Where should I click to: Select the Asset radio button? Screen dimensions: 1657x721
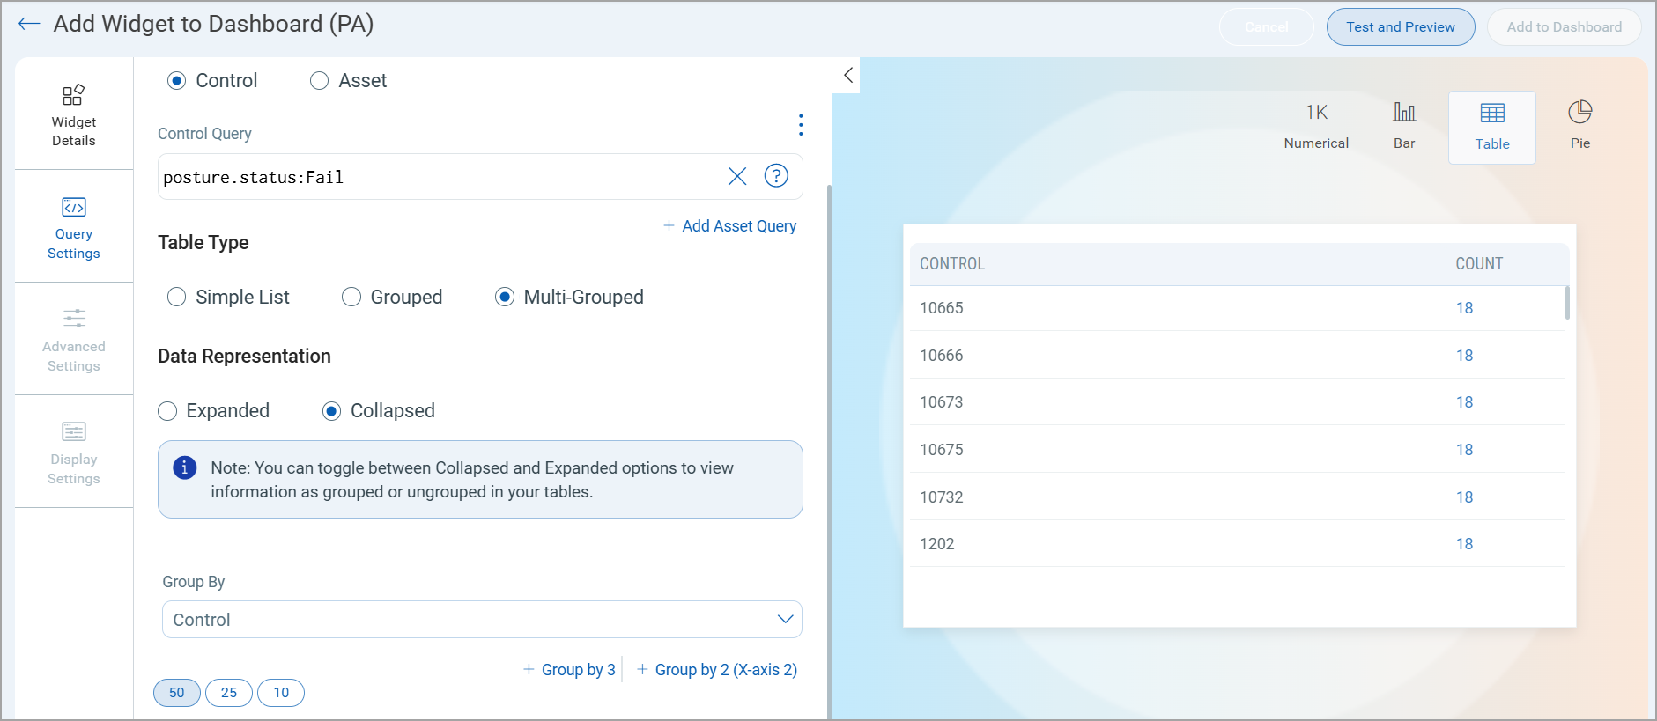(x=320, y=81)
